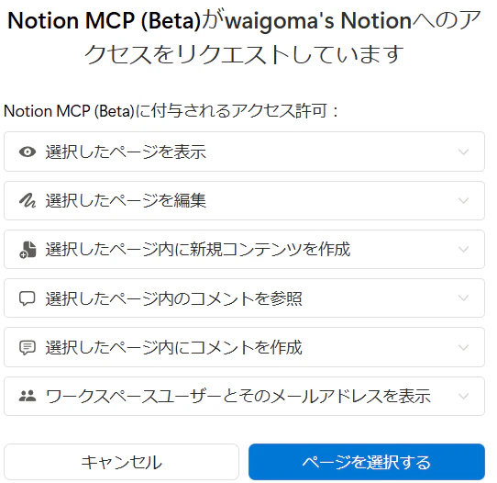Expand chevron on ワークスペースユーザー row
Image resolution: width=497 pixels, height=483 pixels.
463,396
